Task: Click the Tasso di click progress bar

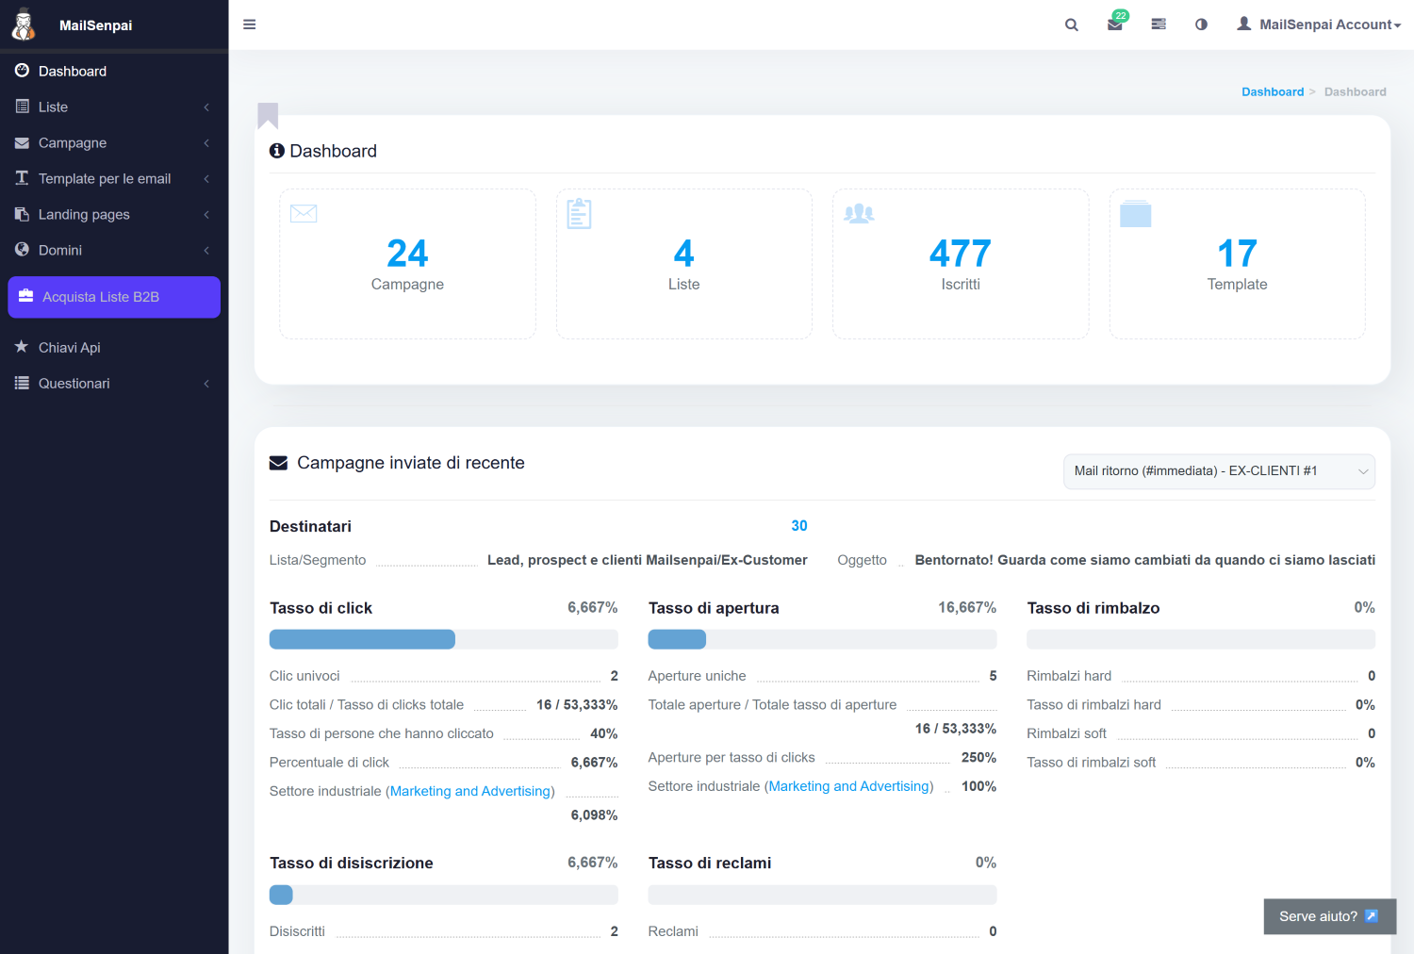Action: click(443, 639)
